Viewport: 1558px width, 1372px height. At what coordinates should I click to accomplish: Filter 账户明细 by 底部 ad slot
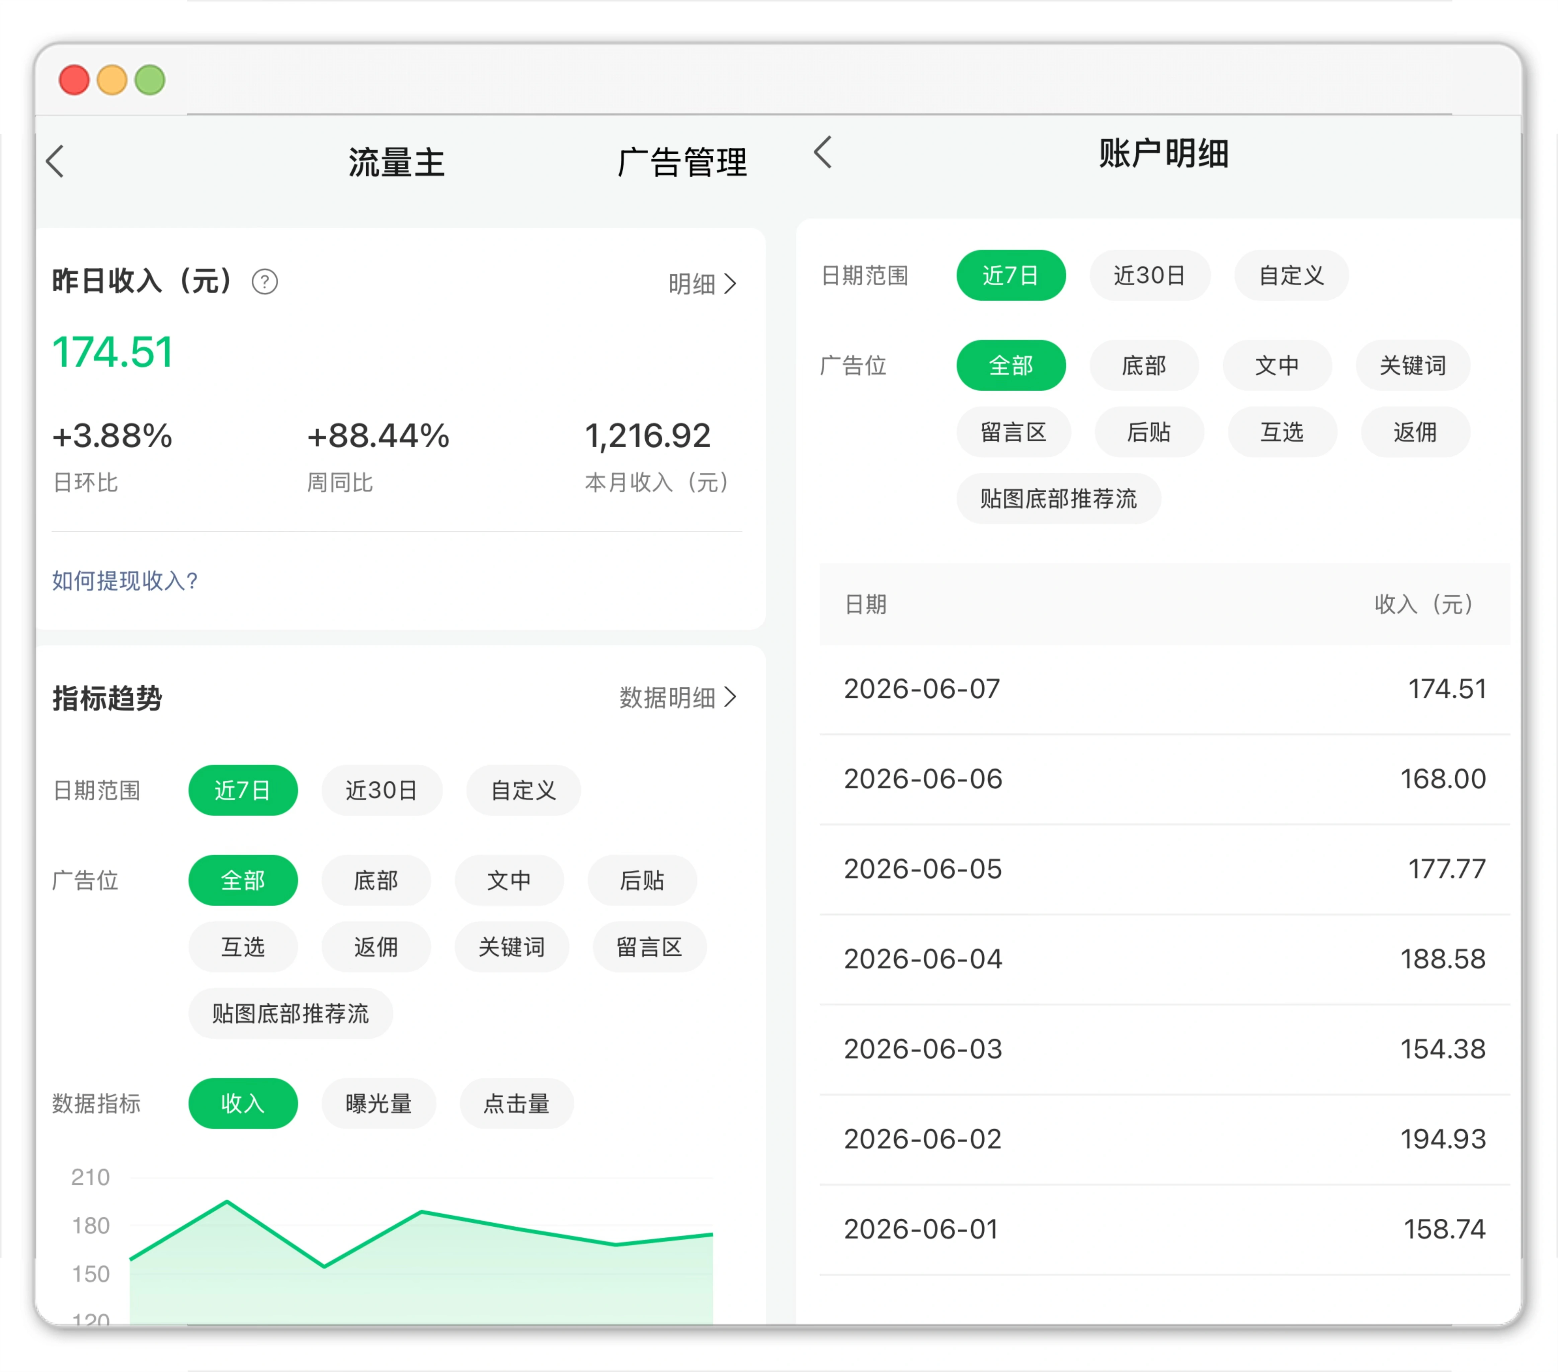(x=1144, y=365)
